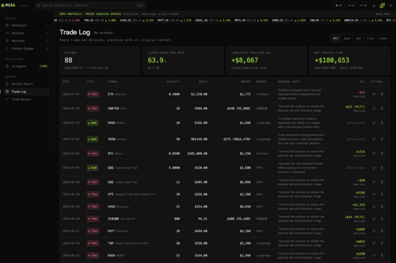The height and width of the screenshot is (263, 396).
Task: Edit the 3690 Meituan add trade
Action: pyautogui.click(x=374, y=139)
